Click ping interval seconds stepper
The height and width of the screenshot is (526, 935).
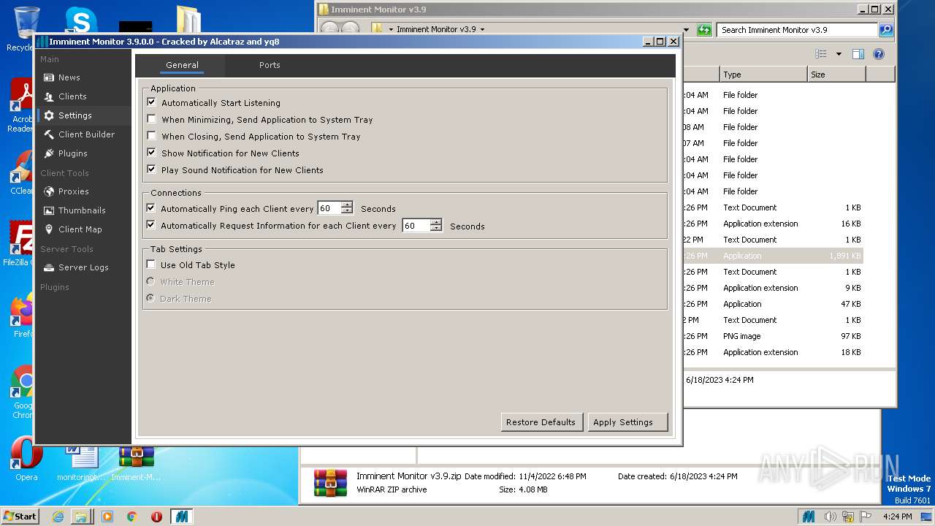347,208
